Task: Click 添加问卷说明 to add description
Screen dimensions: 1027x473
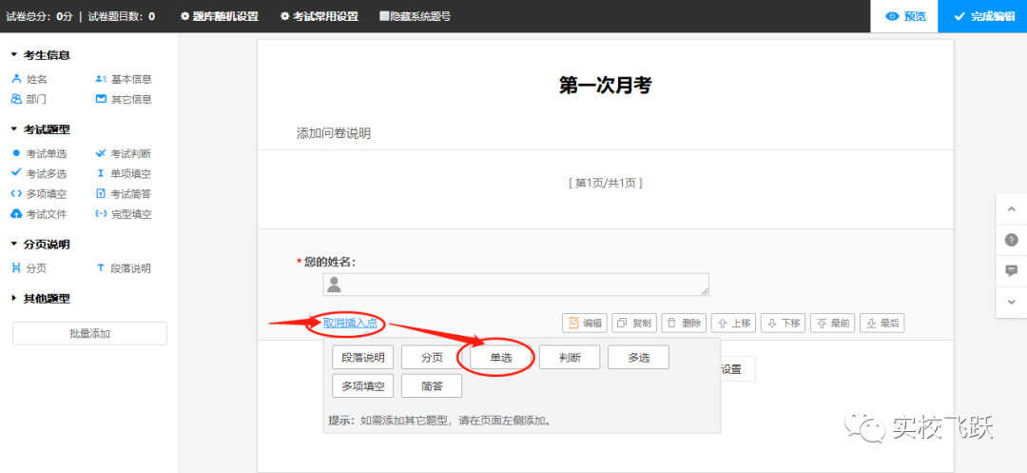Action: click(x=334, y=133)
